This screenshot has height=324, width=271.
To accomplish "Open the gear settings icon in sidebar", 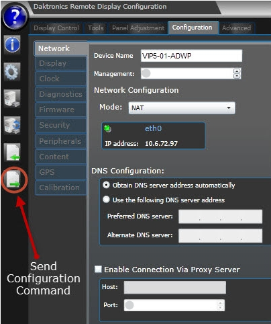I will pos(12,72).
